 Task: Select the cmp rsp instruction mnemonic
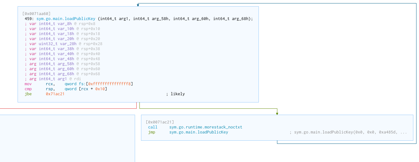click(28, 89)
